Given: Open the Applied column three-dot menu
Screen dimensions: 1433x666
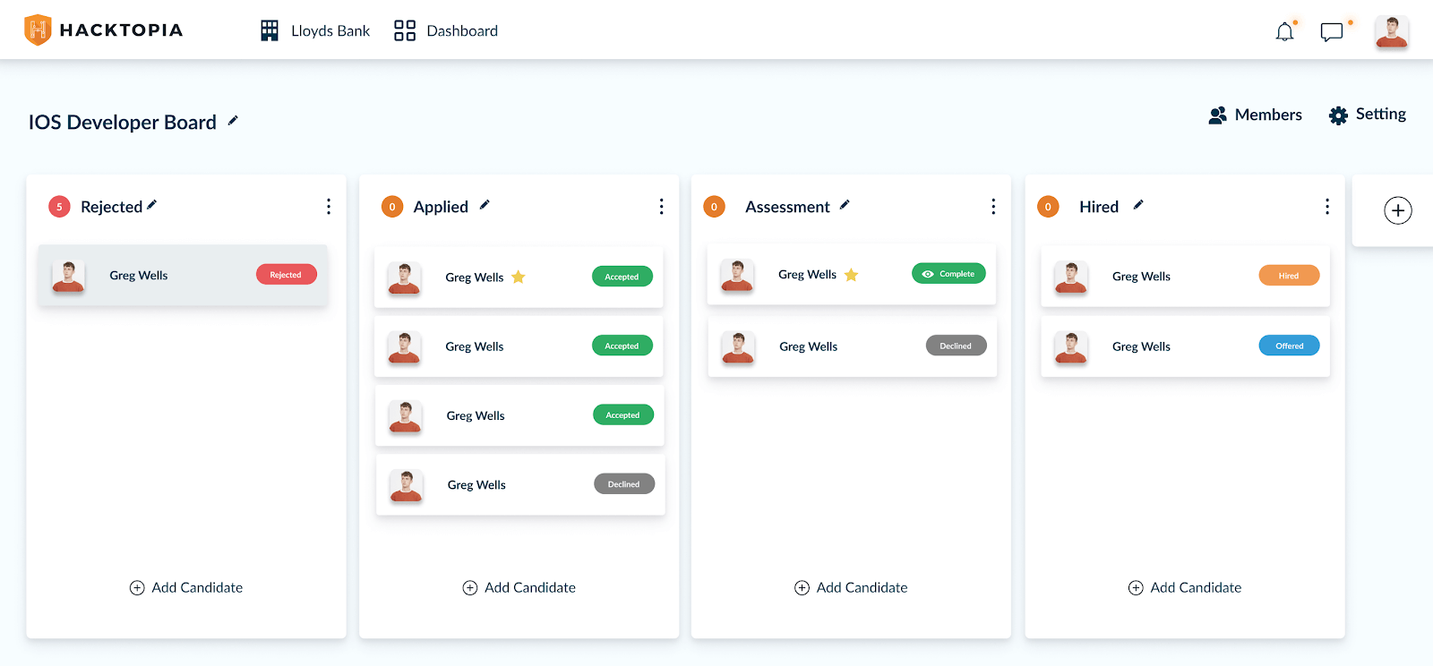Looking at the screenshot, I should click(x=661, y=207).
